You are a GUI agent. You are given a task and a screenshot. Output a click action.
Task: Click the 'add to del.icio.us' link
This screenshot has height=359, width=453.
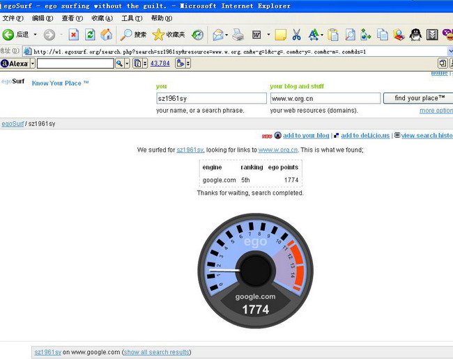[364, 136]
